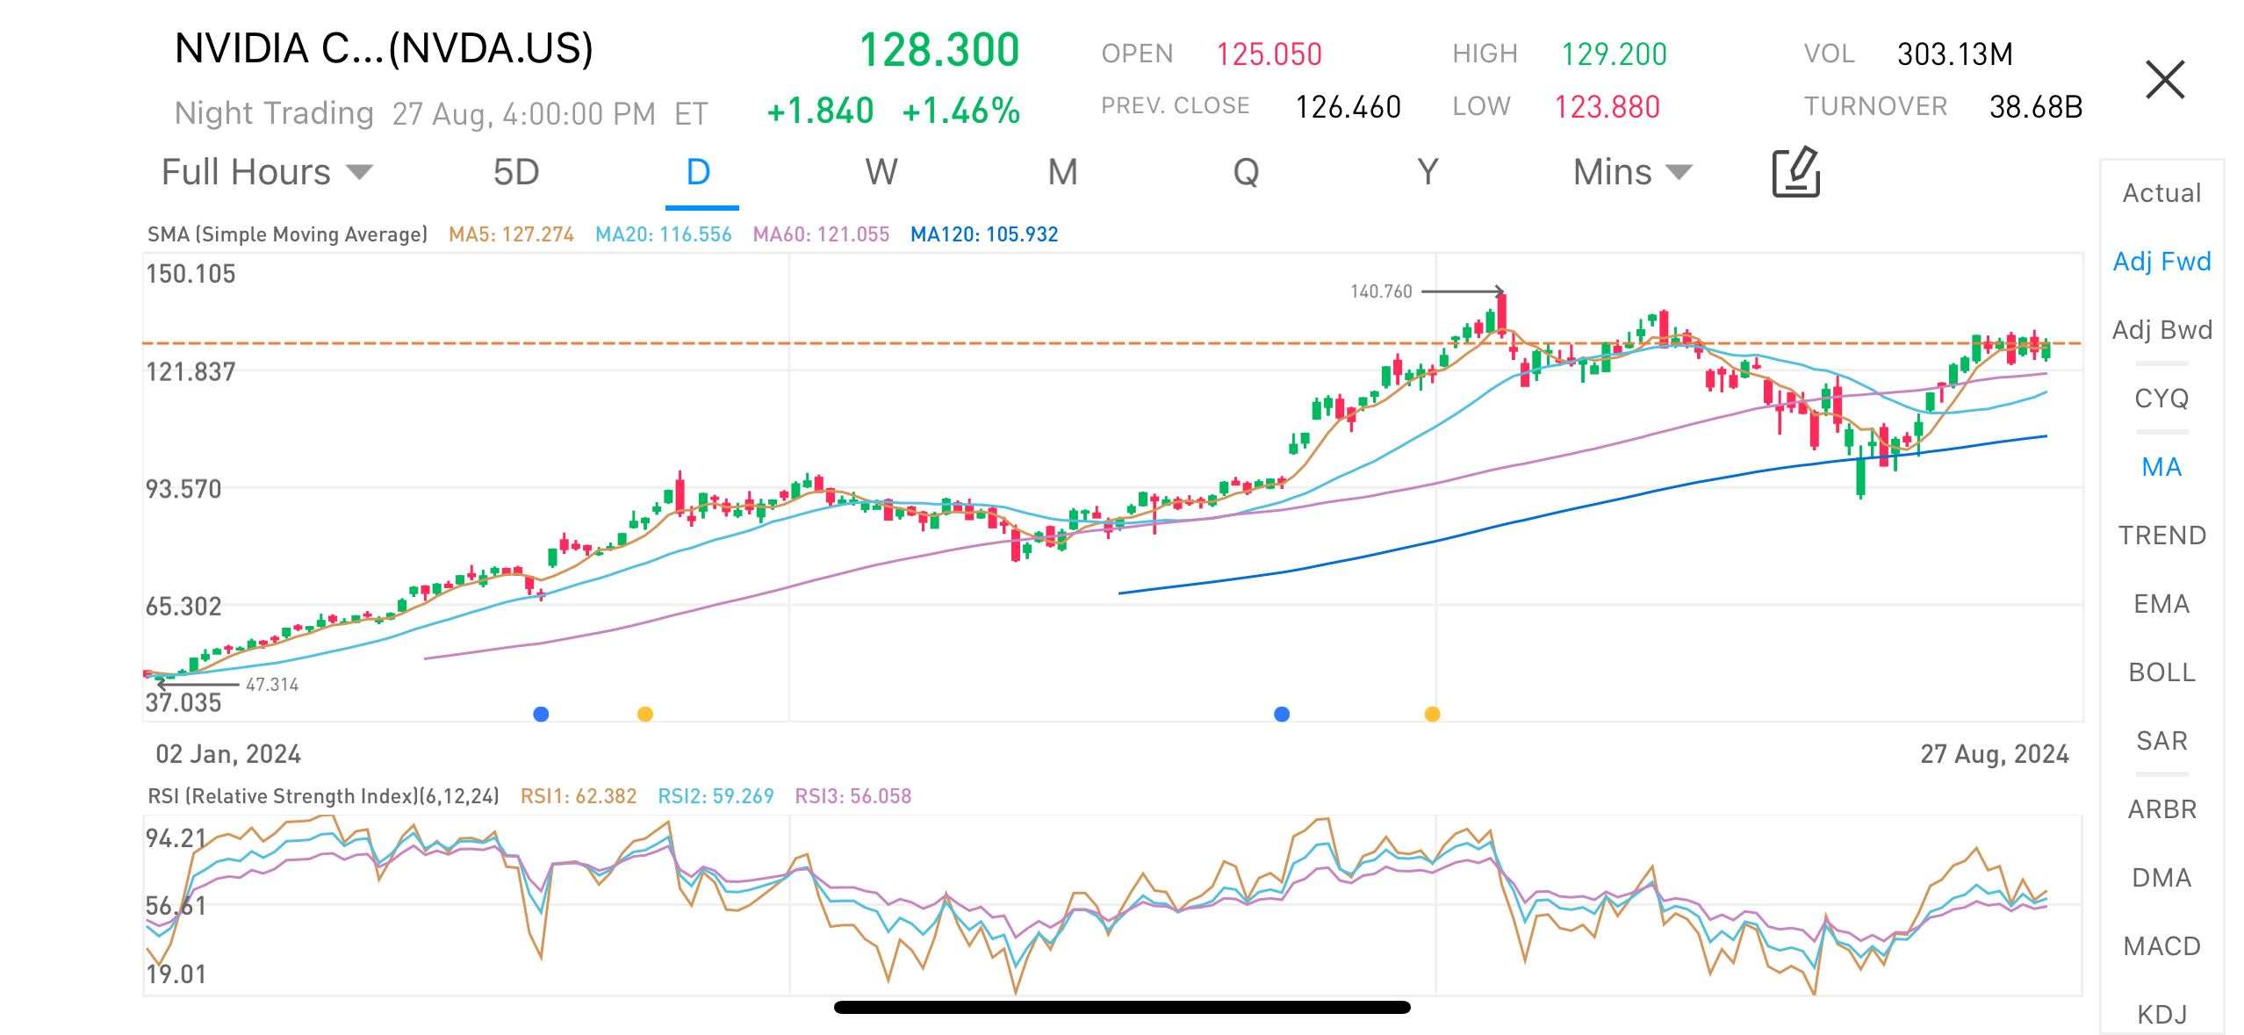Click the first blue event dot
The height and width of the screenshot is (1035, 2244).
pos(541,714)
